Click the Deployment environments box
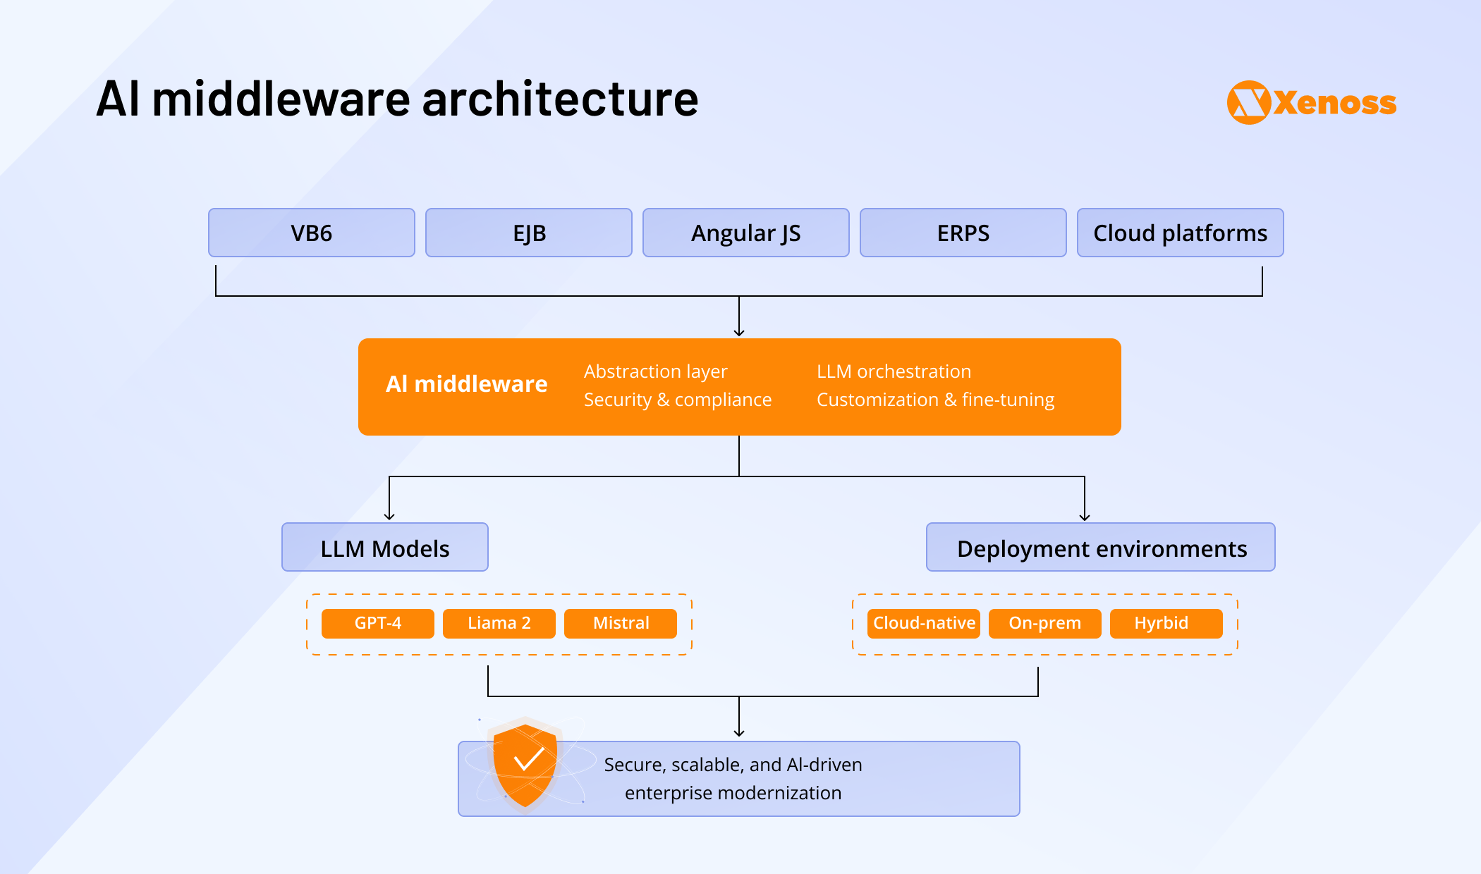Viewport: 1481px width, 874px height. pos(1101,547)
